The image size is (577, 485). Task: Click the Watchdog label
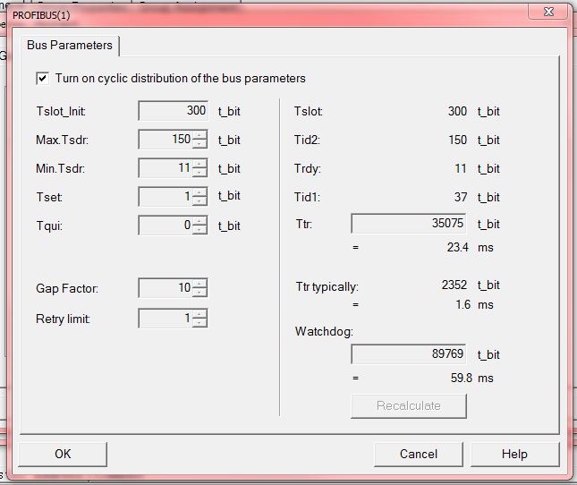click(324, 332)
